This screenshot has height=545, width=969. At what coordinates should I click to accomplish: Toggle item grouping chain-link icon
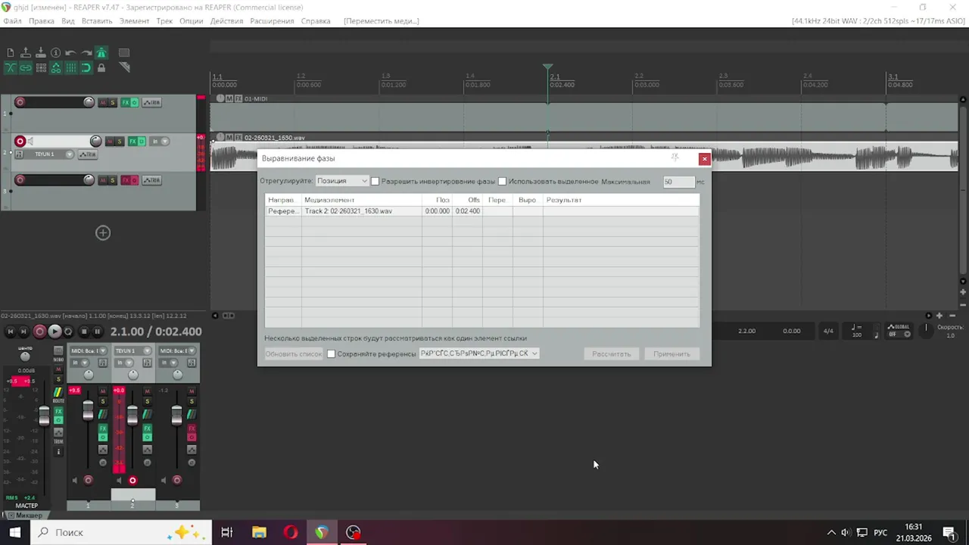(x=25, y=67)
